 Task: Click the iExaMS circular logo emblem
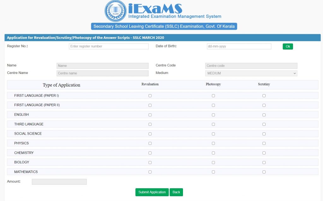115,11
